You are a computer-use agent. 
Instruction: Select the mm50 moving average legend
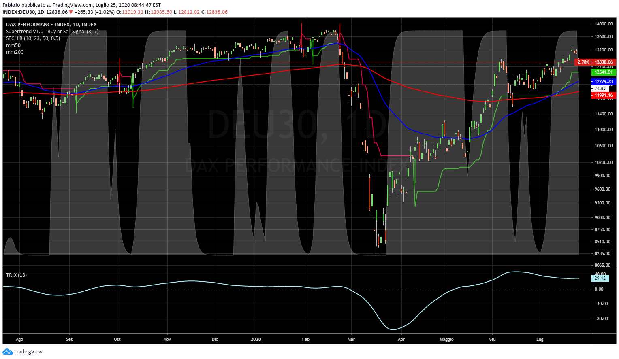coord(13,45)
